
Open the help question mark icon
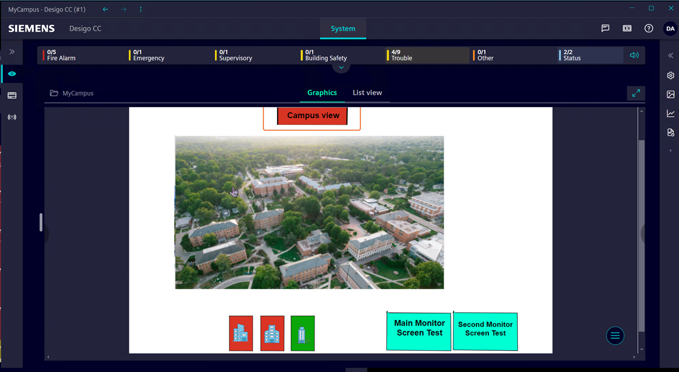(x=649, y=28)
